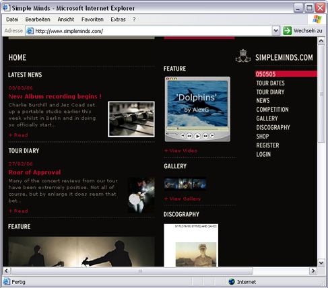Open COMPETITION in the sidebar
This screenshot has width=328, height=288.
pos(273,110)
